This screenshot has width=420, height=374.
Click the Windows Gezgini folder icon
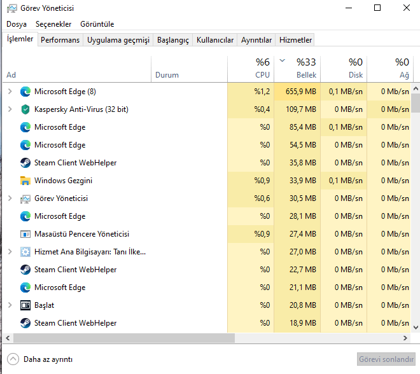(25, 181)
